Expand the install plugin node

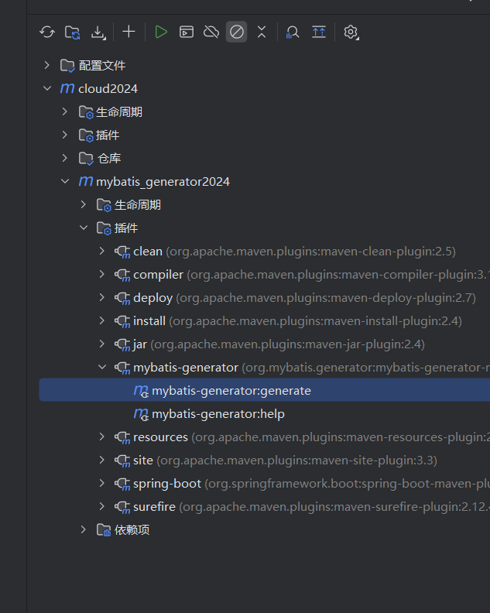(101, 320)
